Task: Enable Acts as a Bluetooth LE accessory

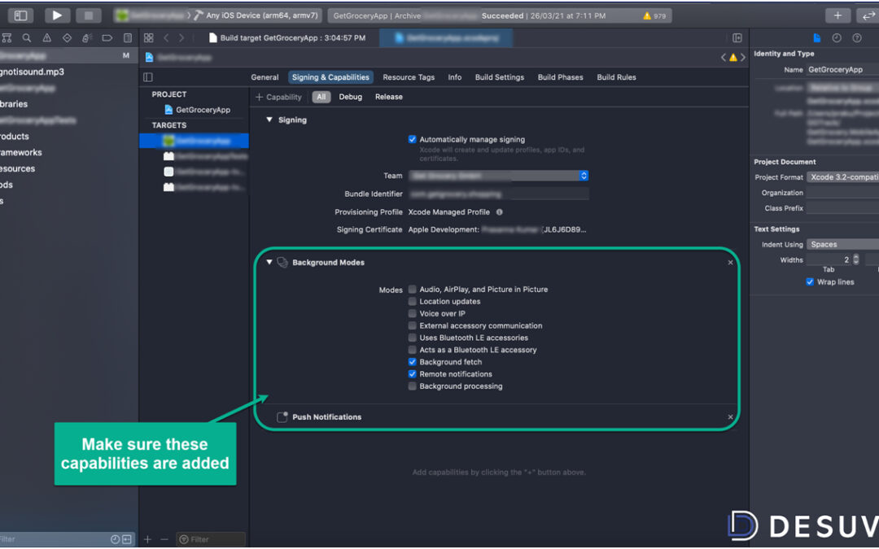Action: (x=412, y=350)
